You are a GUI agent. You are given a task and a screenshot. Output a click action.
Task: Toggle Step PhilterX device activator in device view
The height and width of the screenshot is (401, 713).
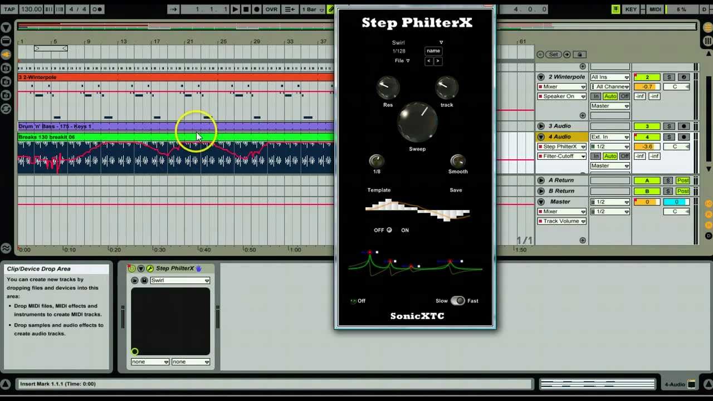[x=131, y=268]
